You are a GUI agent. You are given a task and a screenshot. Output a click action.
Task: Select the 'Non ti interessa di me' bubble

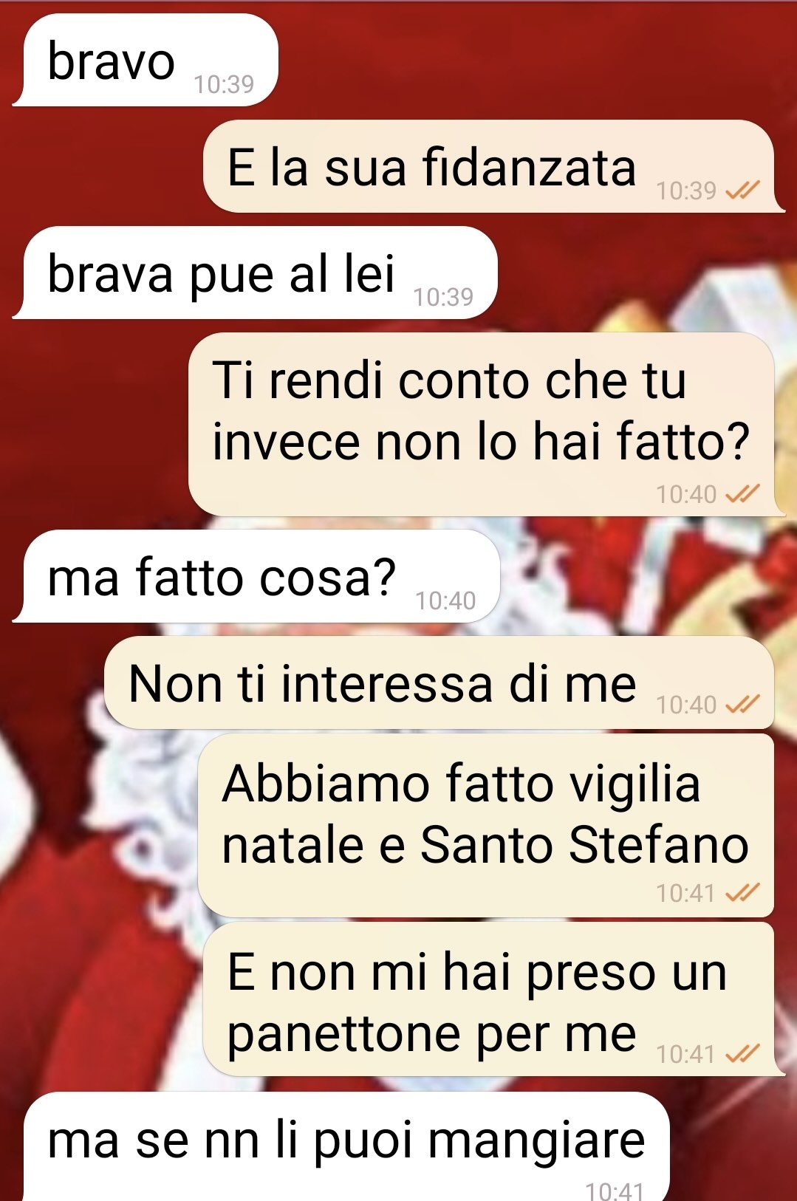click(439, 683)
